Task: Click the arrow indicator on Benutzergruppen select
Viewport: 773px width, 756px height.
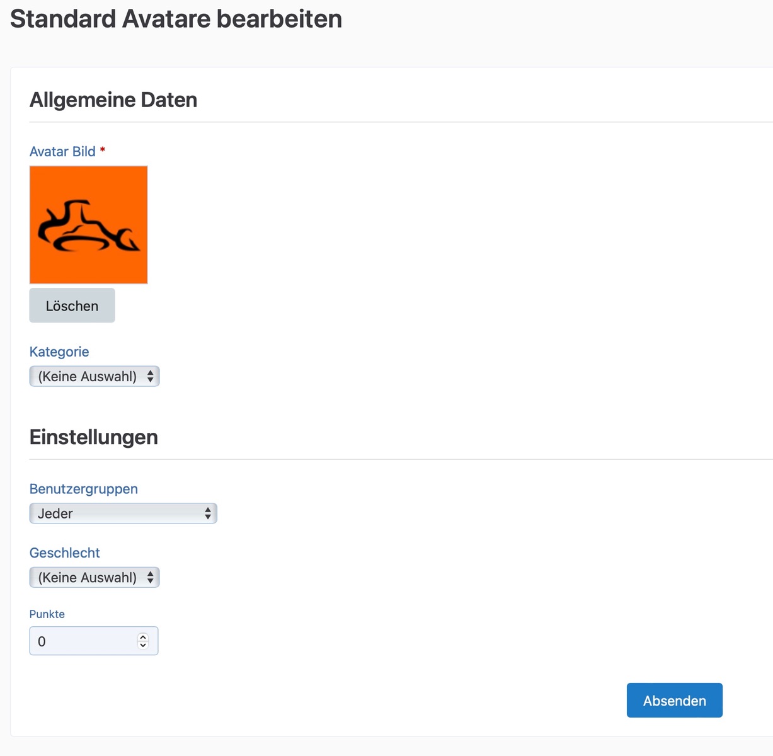Action: [x=208, y=513]
